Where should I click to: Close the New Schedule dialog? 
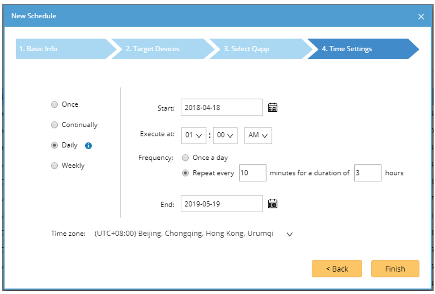coord(421,16)
